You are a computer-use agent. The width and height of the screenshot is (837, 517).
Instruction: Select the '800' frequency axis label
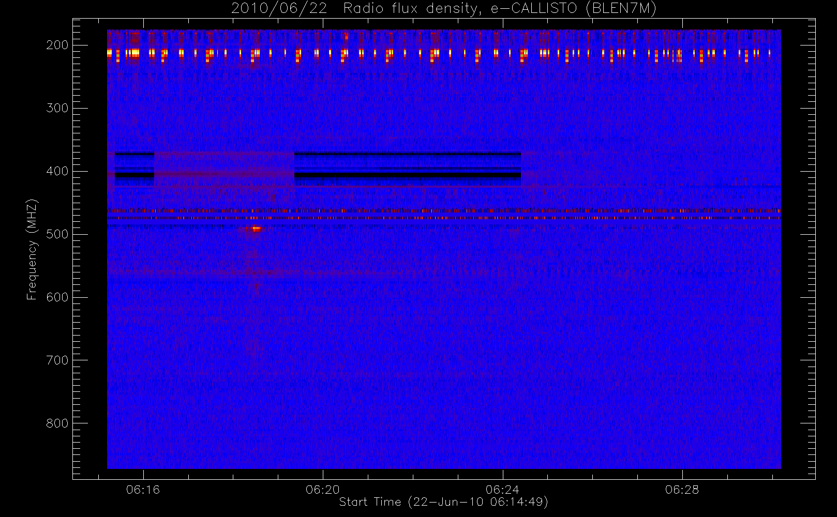point(57,423)
